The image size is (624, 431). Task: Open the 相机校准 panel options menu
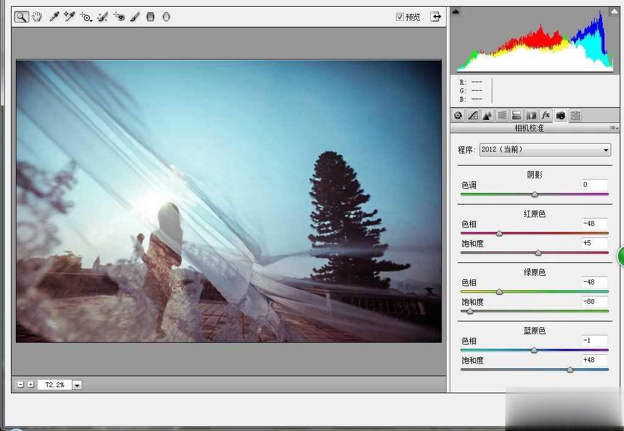(x=613, y=128)
